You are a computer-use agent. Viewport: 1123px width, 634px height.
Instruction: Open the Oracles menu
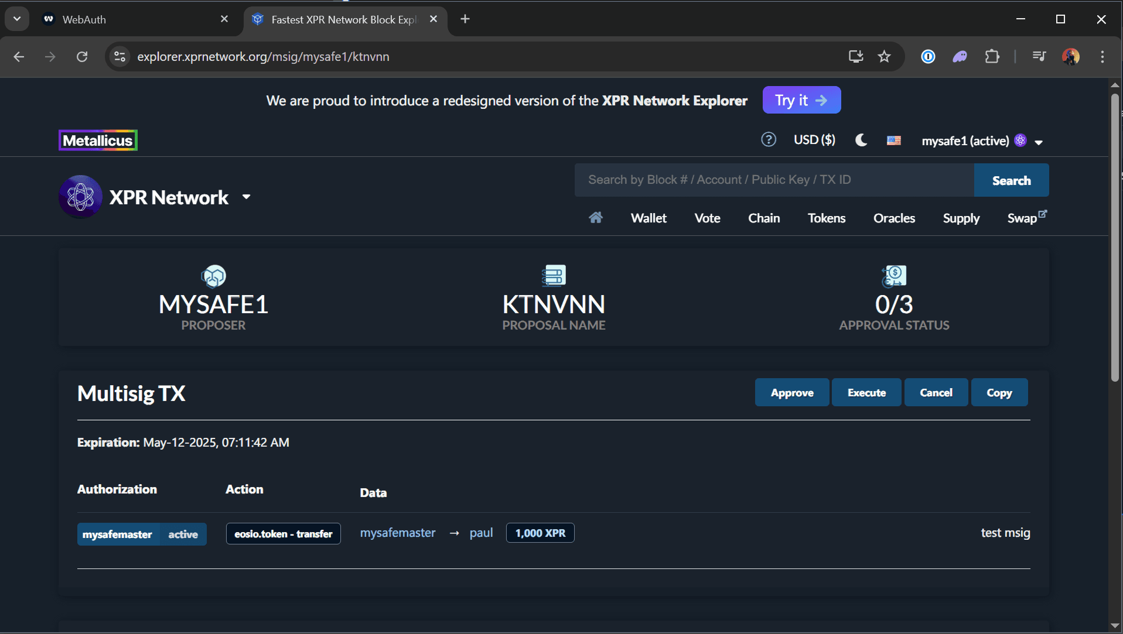tap(894, 218)
